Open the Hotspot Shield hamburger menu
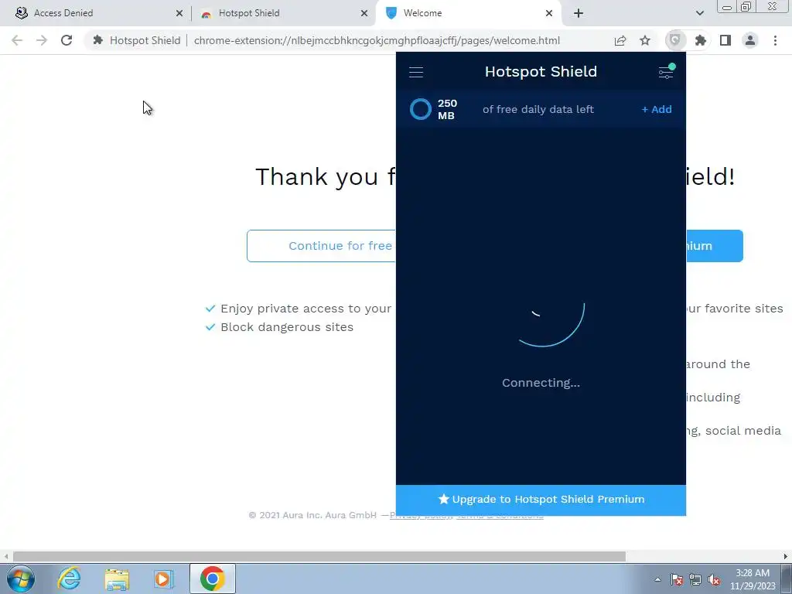 (x=415, y=72)
